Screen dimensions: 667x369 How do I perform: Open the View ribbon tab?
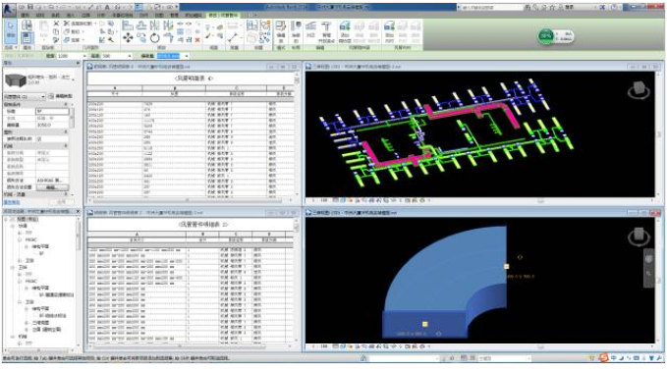pos(159,16)
